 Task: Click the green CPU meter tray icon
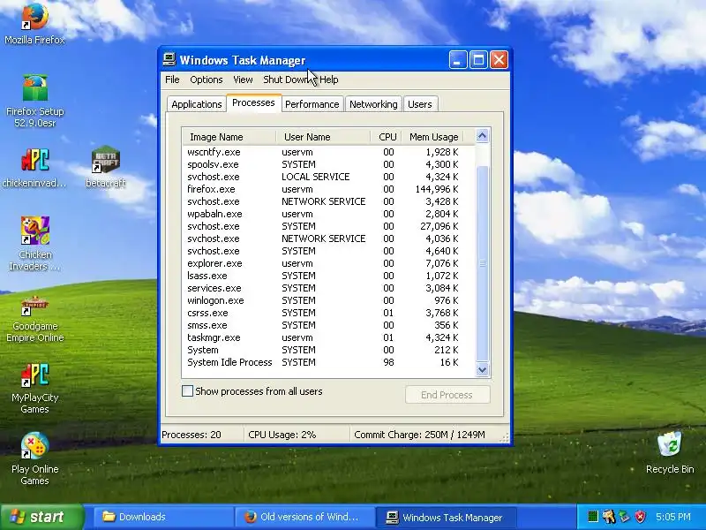pos(593,517)
